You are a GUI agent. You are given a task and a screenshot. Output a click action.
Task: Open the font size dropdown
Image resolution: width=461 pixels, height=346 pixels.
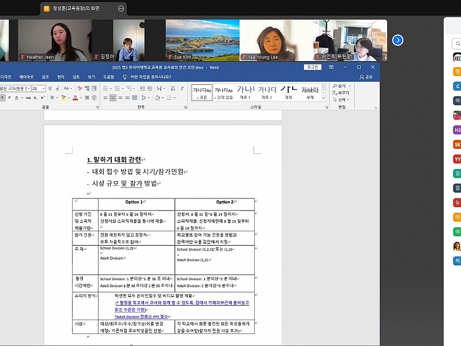(x=43, y=88)
